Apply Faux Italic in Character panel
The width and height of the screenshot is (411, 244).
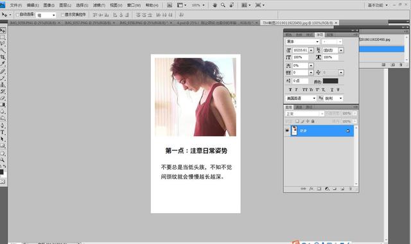(296, 90)
